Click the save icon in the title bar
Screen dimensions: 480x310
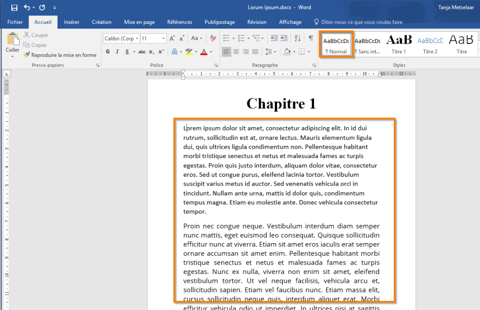coord(14,7)
